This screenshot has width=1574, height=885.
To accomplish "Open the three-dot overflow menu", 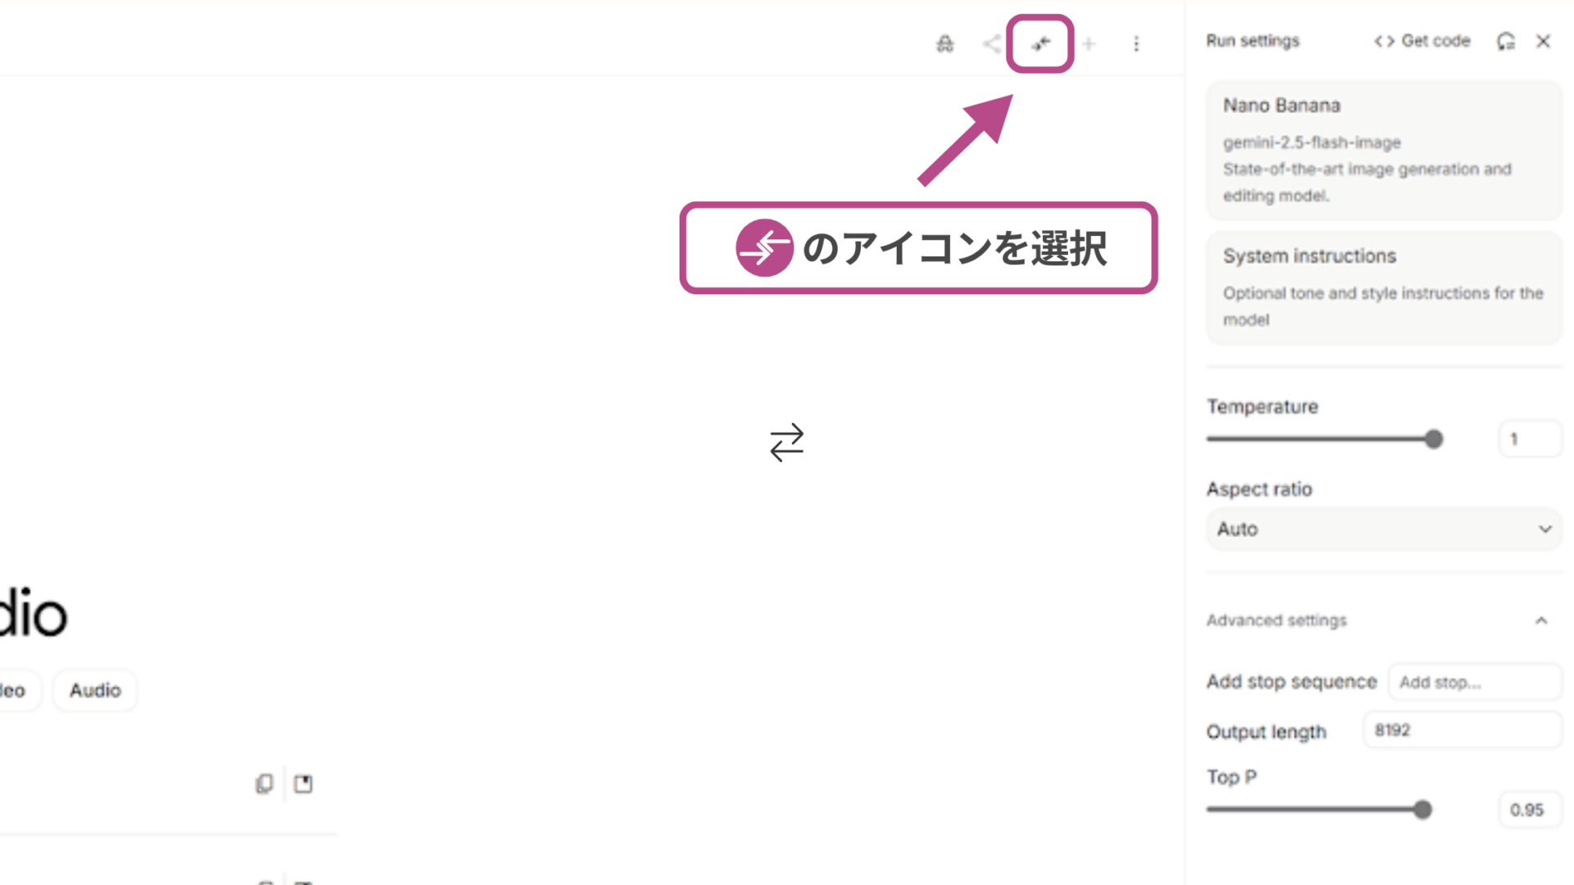I will click(1136, 44).
